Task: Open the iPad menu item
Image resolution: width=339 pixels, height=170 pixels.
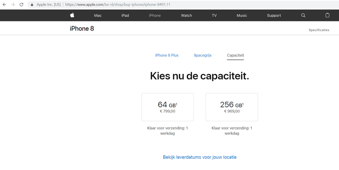Action: (x=125, y=16)
